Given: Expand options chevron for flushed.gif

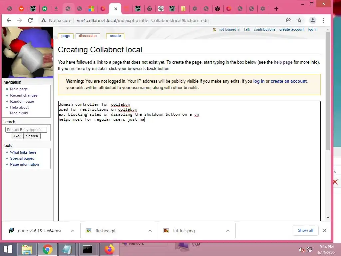Looking at the screenshot, I should [x=150, y=231].
